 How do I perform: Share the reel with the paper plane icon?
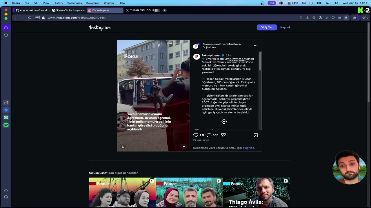(x=223, y=135)
